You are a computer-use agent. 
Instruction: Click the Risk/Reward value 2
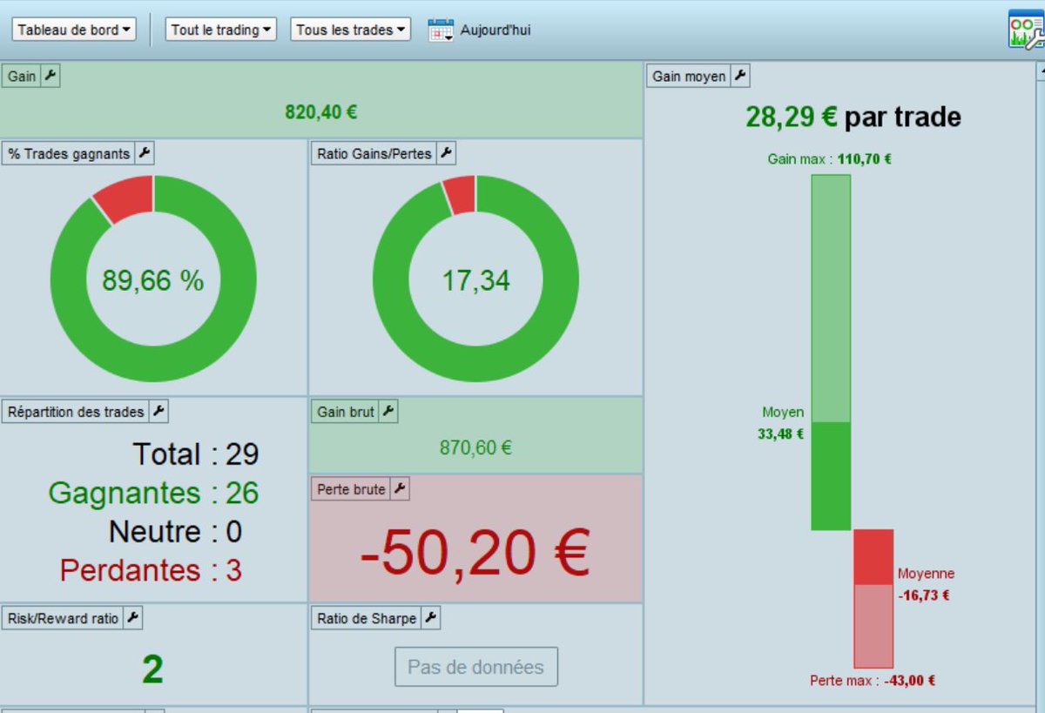(x=152, y=669)
